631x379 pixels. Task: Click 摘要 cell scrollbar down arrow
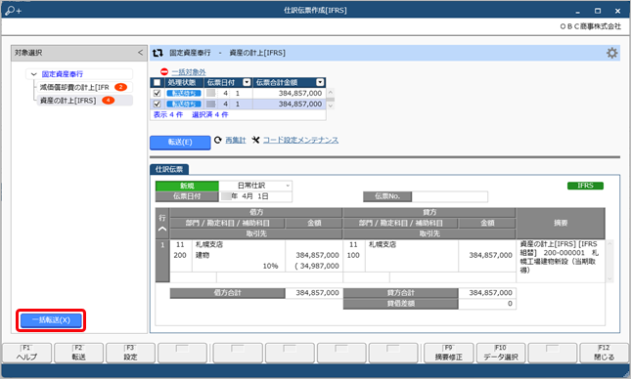coord(609,278)
